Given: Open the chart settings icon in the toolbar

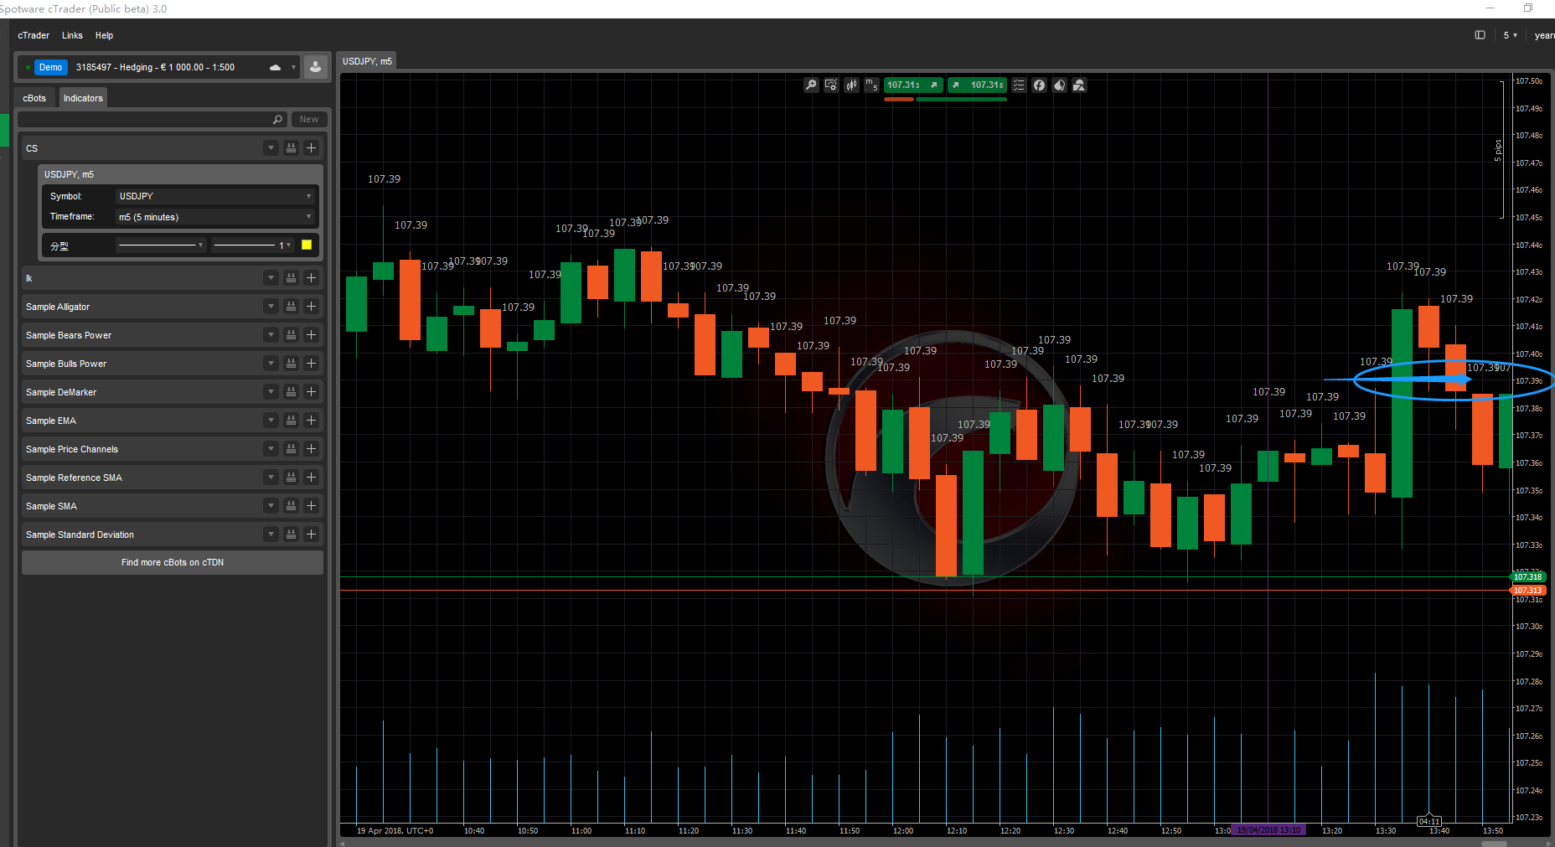Looking at the screenshot, I should point(831,85).
